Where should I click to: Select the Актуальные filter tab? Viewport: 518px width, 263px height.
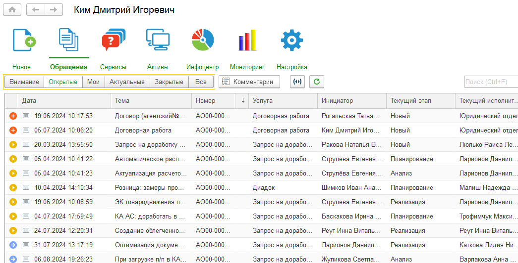click(x=127, y=82)
